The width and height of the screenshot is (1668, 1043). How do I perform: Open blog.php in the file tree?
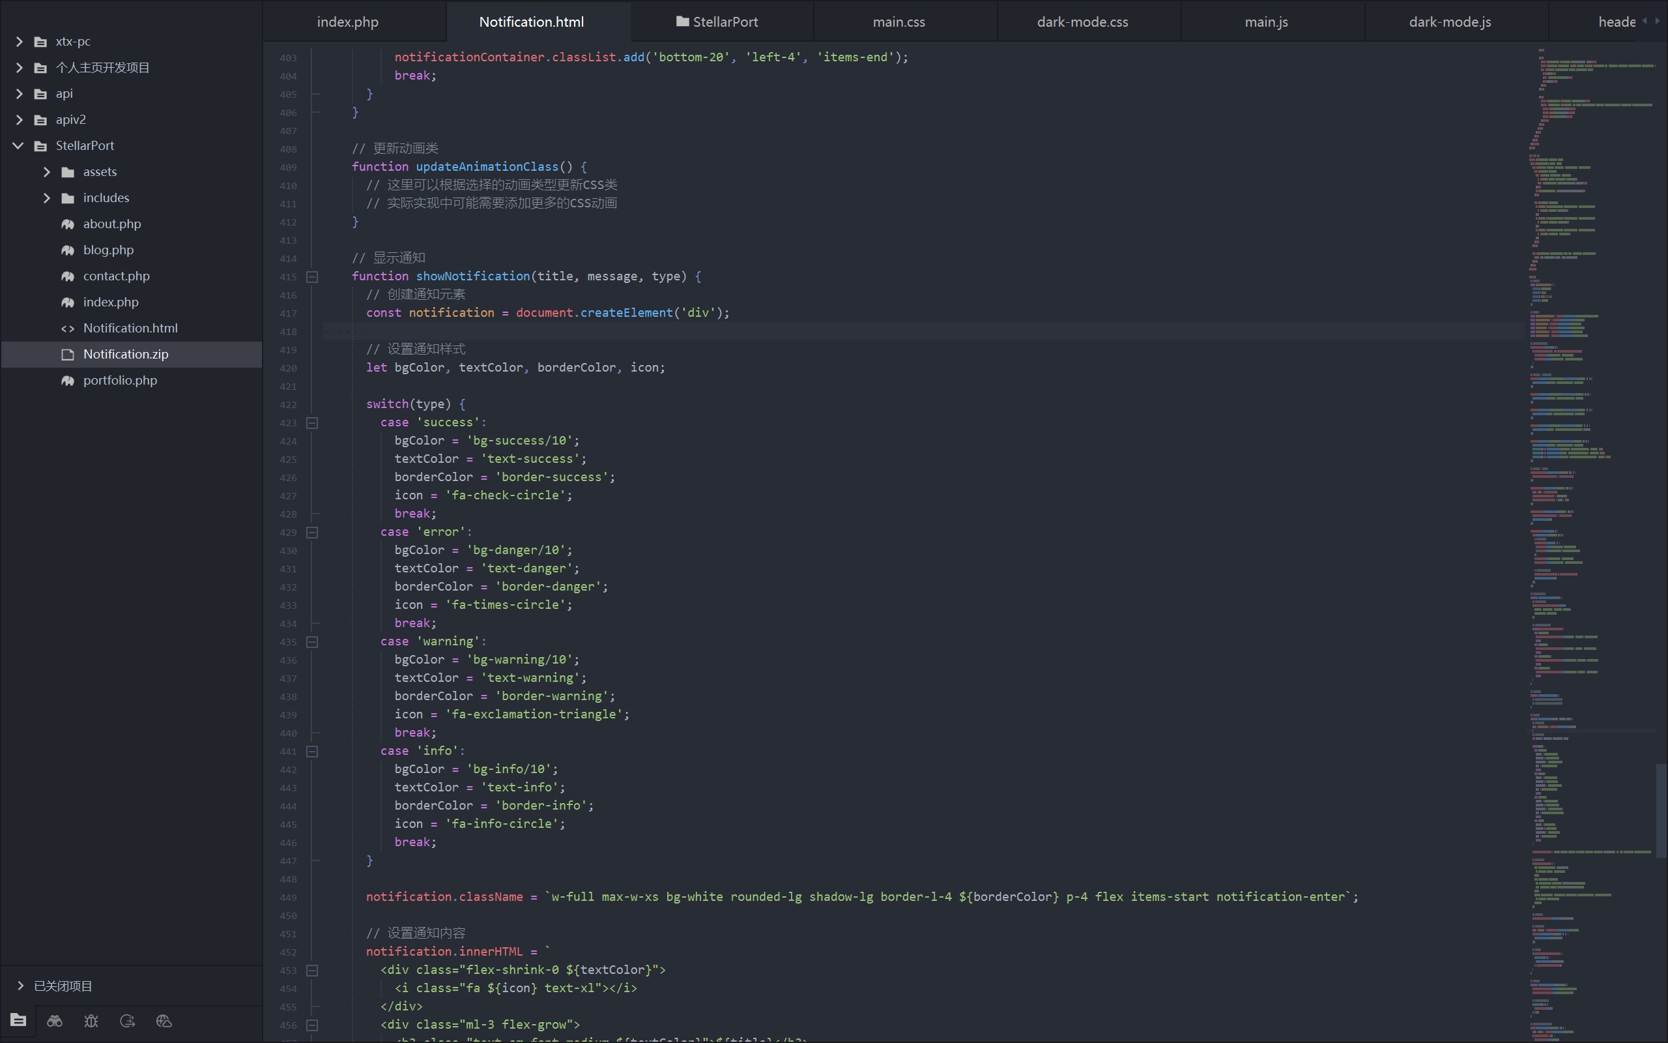click(131, 250)
